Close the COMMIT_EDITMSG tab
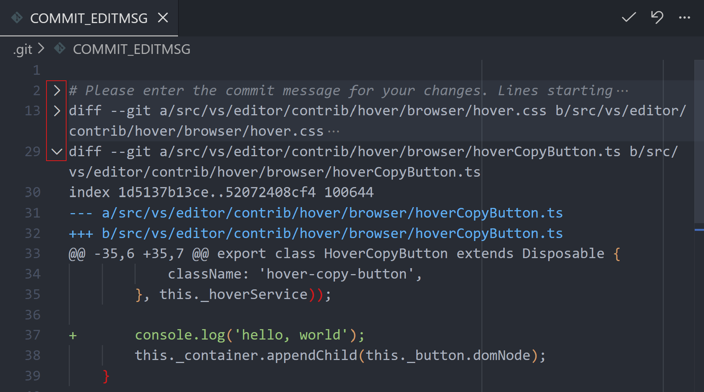 tap(163, 17)
